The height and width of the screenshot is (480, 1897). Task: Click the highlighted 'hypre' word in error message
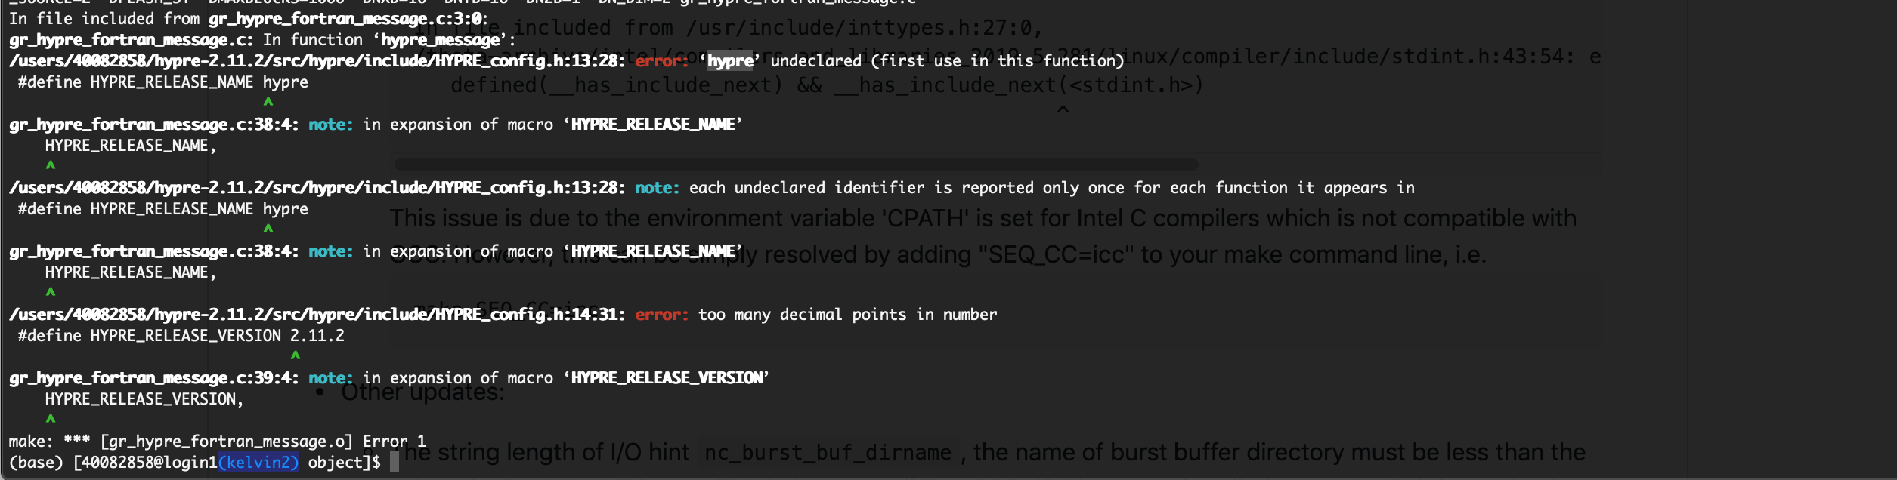click(730, 61)
